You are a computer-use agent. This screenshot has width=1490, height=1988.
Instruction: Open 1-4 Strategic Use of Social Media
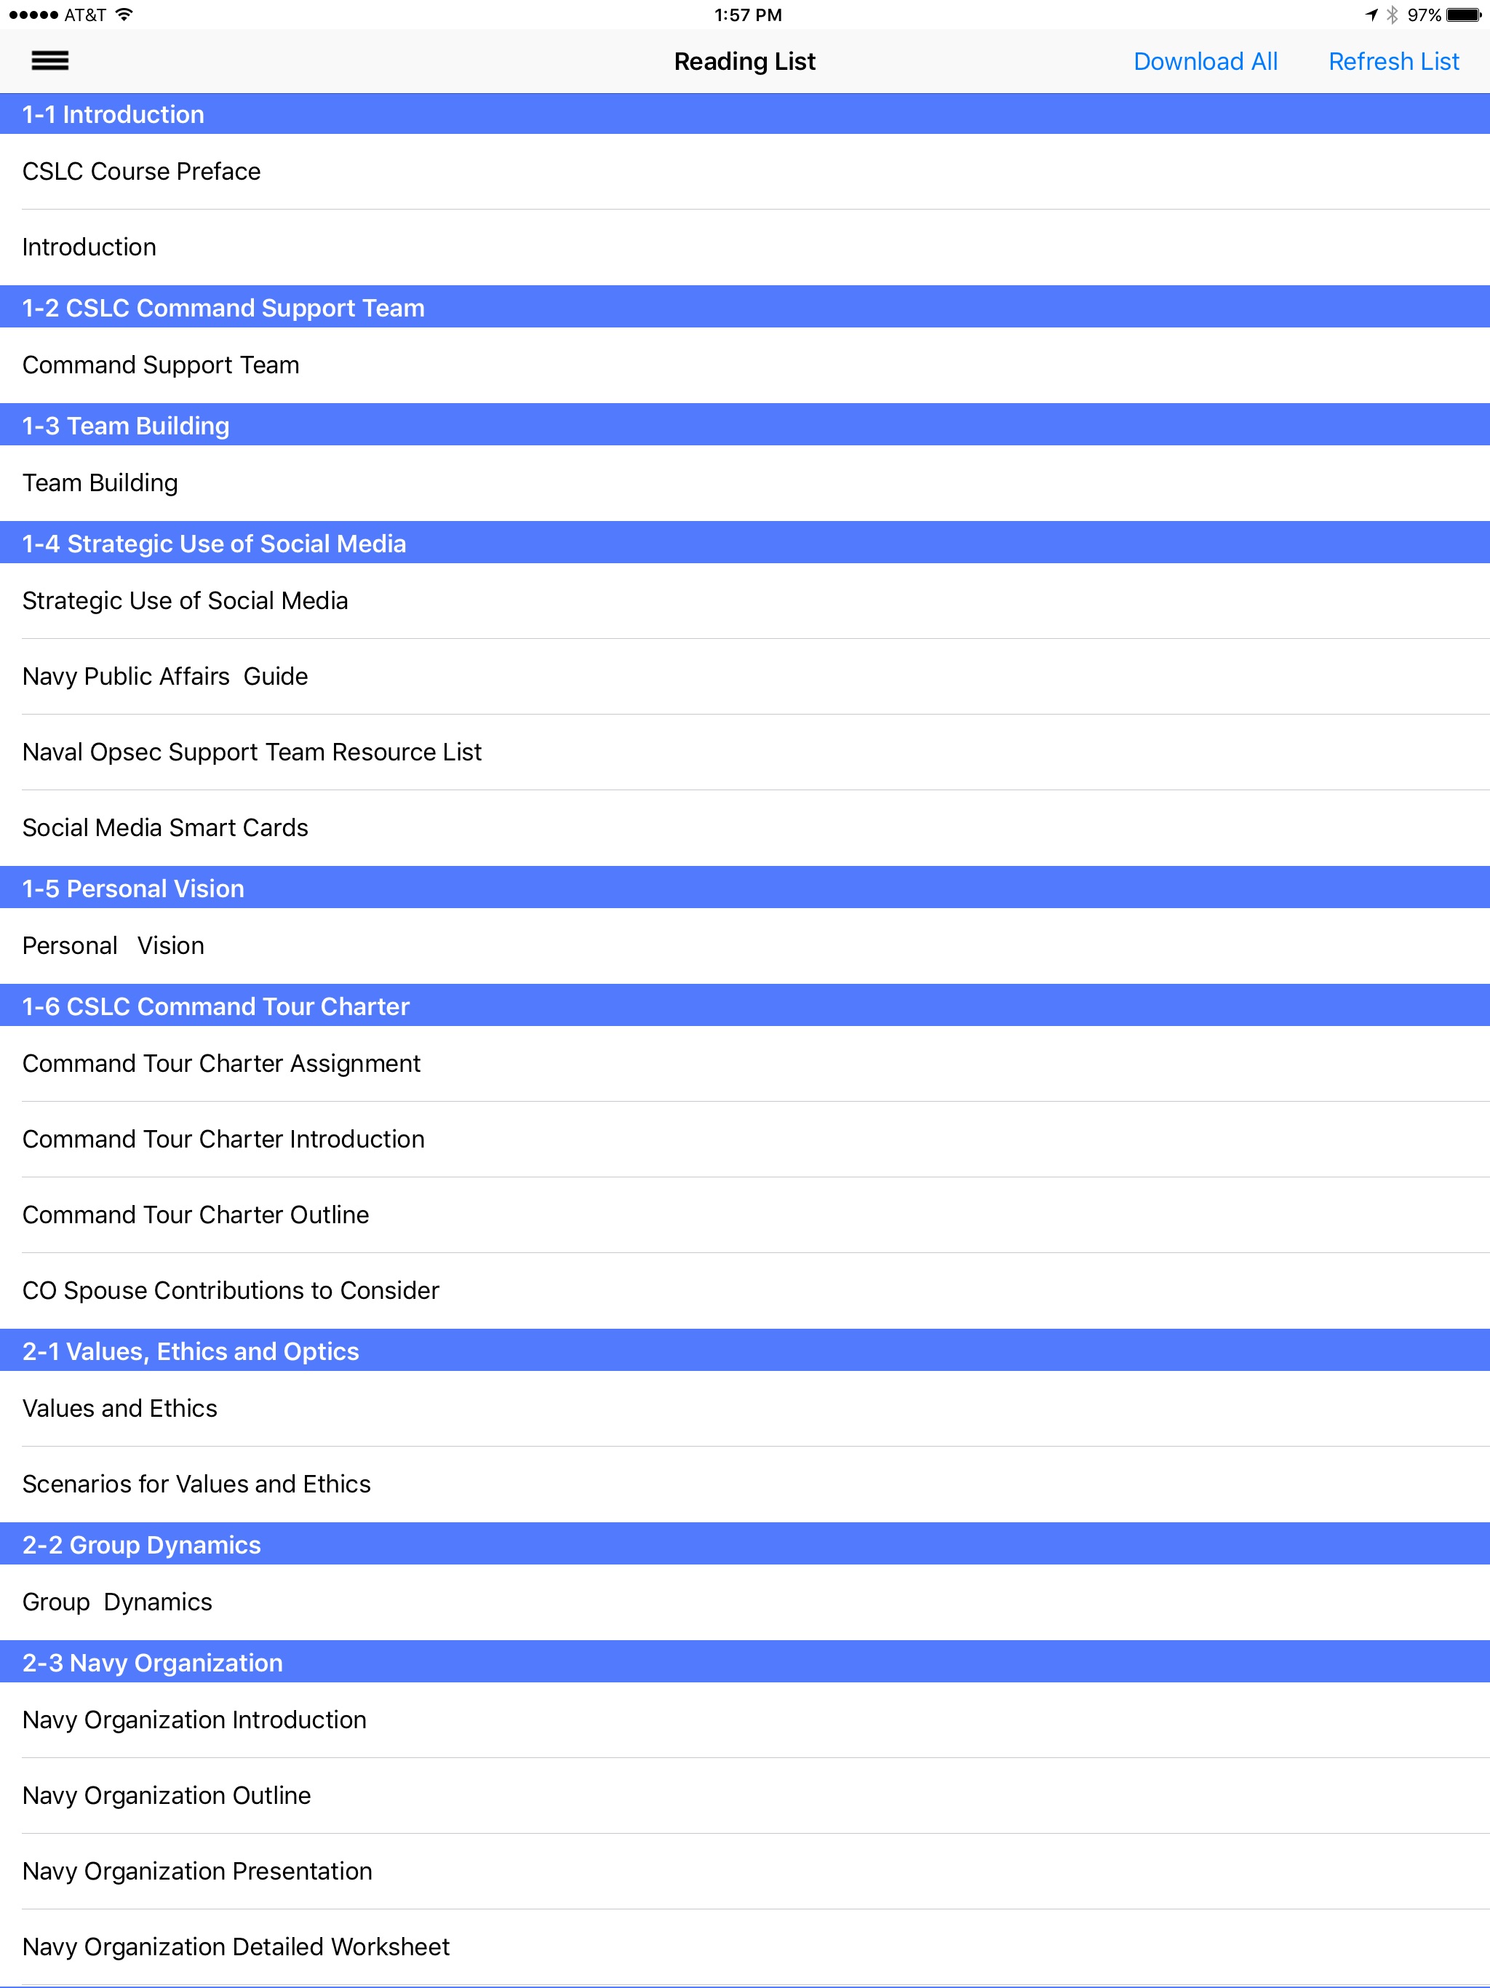[745, 543]
